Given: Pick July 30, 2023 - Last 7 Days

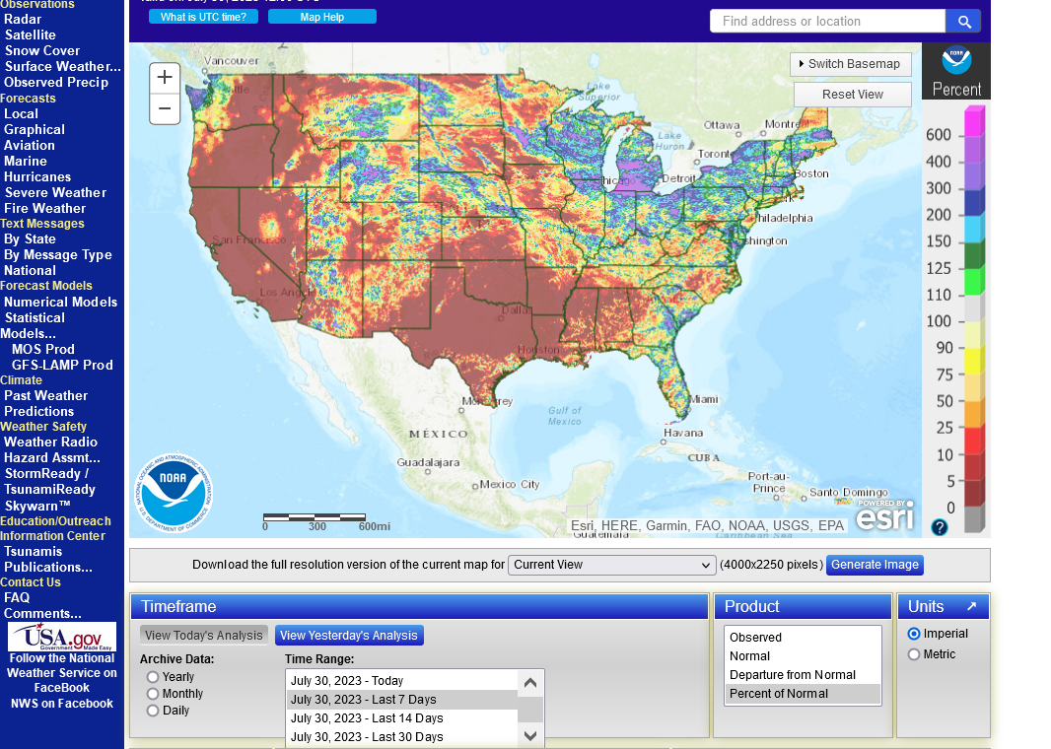Looking at the screenshot, I should tap(402, 700).
